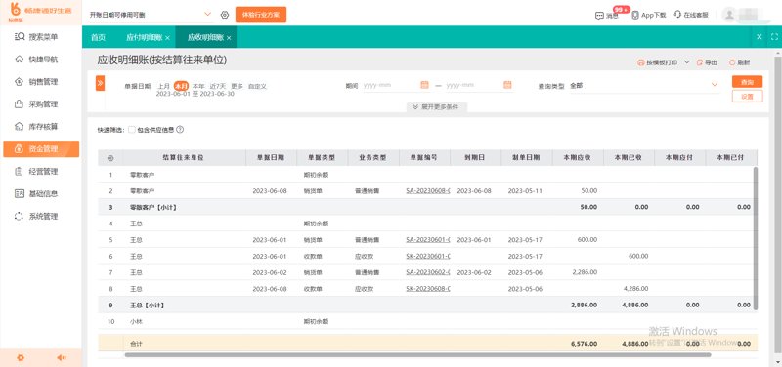Open document link SA-20230608 in row 2

click(x=428, y=190)
